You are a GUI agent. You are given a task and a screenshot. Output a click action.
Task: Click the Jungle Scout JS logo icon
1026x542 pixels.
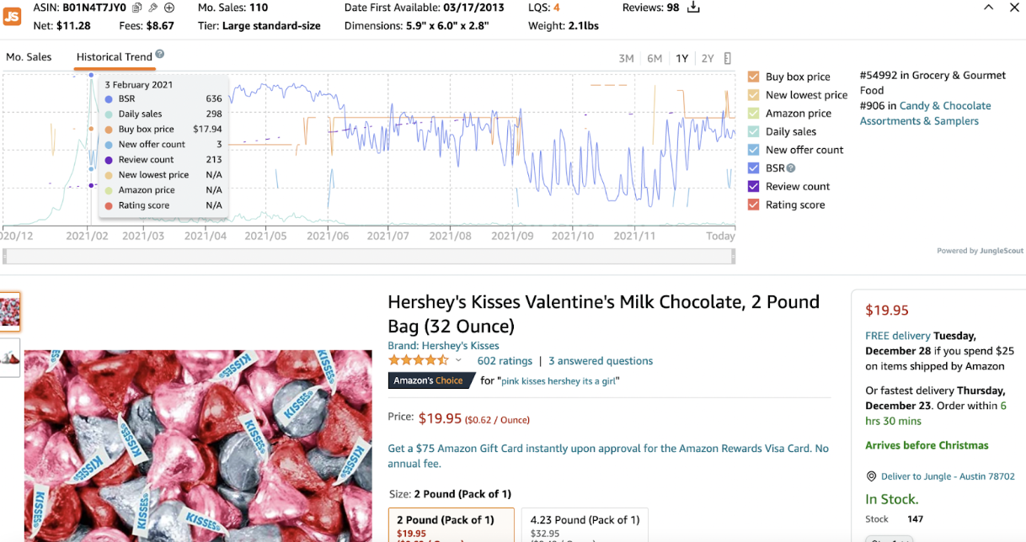(x=12, y=16)
